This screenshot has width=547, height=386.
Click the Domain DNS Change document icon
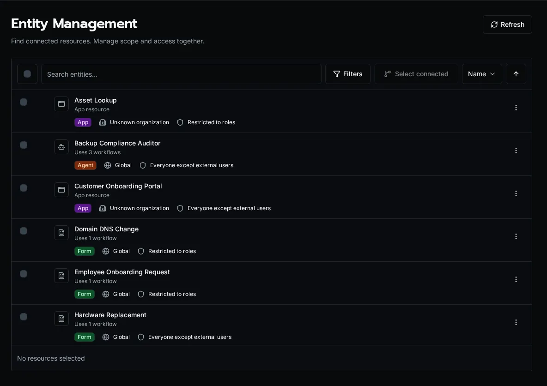(61, 233)
